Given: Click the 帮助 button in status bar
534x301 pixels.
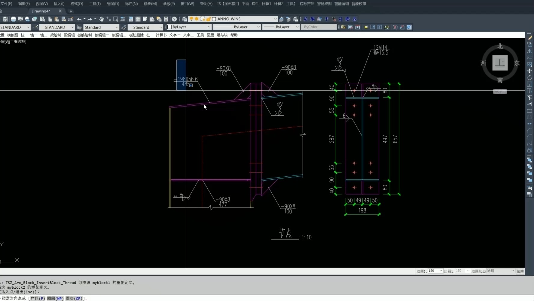Looking at the screenshot, I should click(x=520, y=271).
